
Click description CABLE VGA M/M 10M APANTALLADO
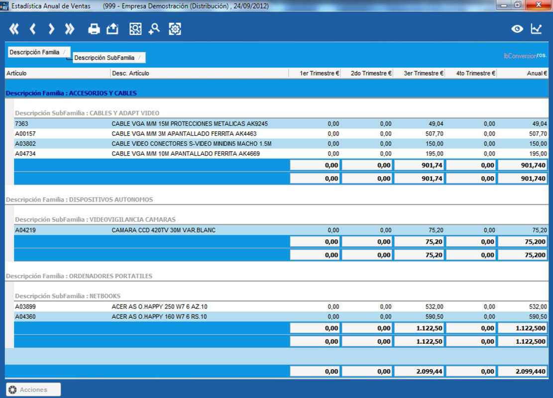186,154
